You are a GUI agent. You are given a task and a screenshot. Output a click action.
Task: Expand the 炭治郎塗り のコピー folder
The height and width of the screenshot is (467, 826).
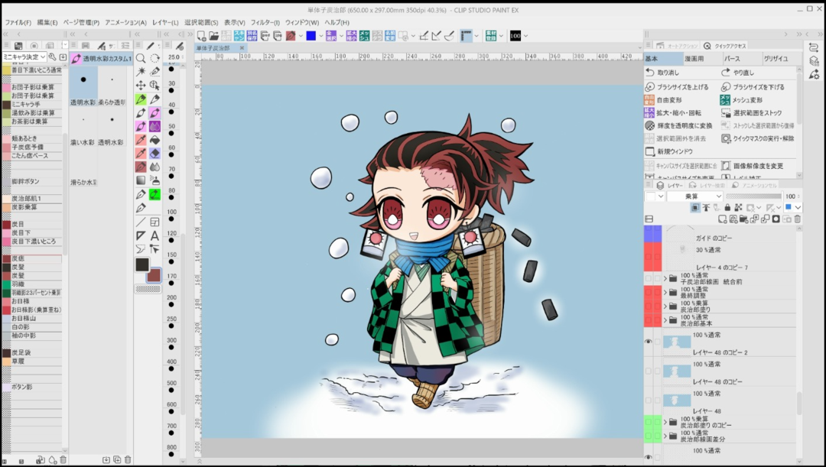coord(665,422)
